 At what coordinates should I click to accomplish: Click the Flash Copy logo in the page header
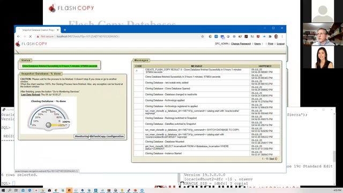(31, 44)
